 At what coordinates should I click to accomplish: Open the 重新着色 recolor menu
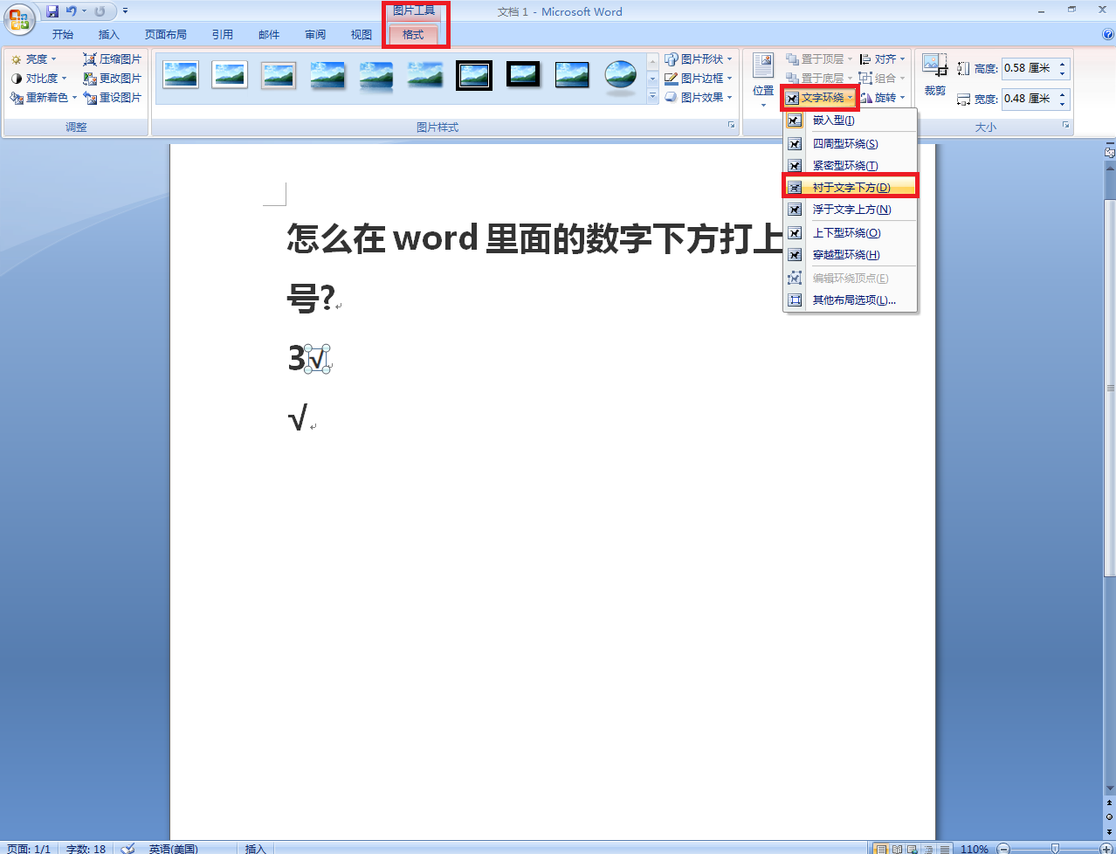tap(43, 98)
